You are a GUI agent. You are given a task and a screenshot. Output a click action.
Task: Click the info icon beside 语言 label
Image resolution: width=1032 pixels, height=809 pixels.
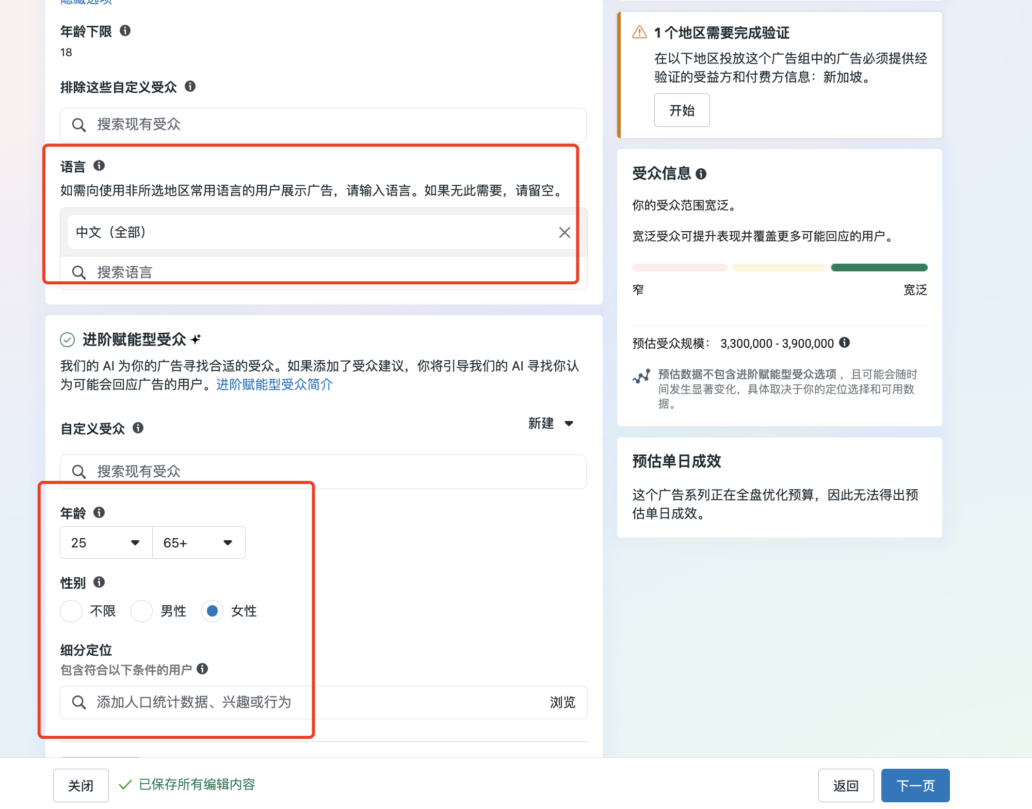point(99,166)
